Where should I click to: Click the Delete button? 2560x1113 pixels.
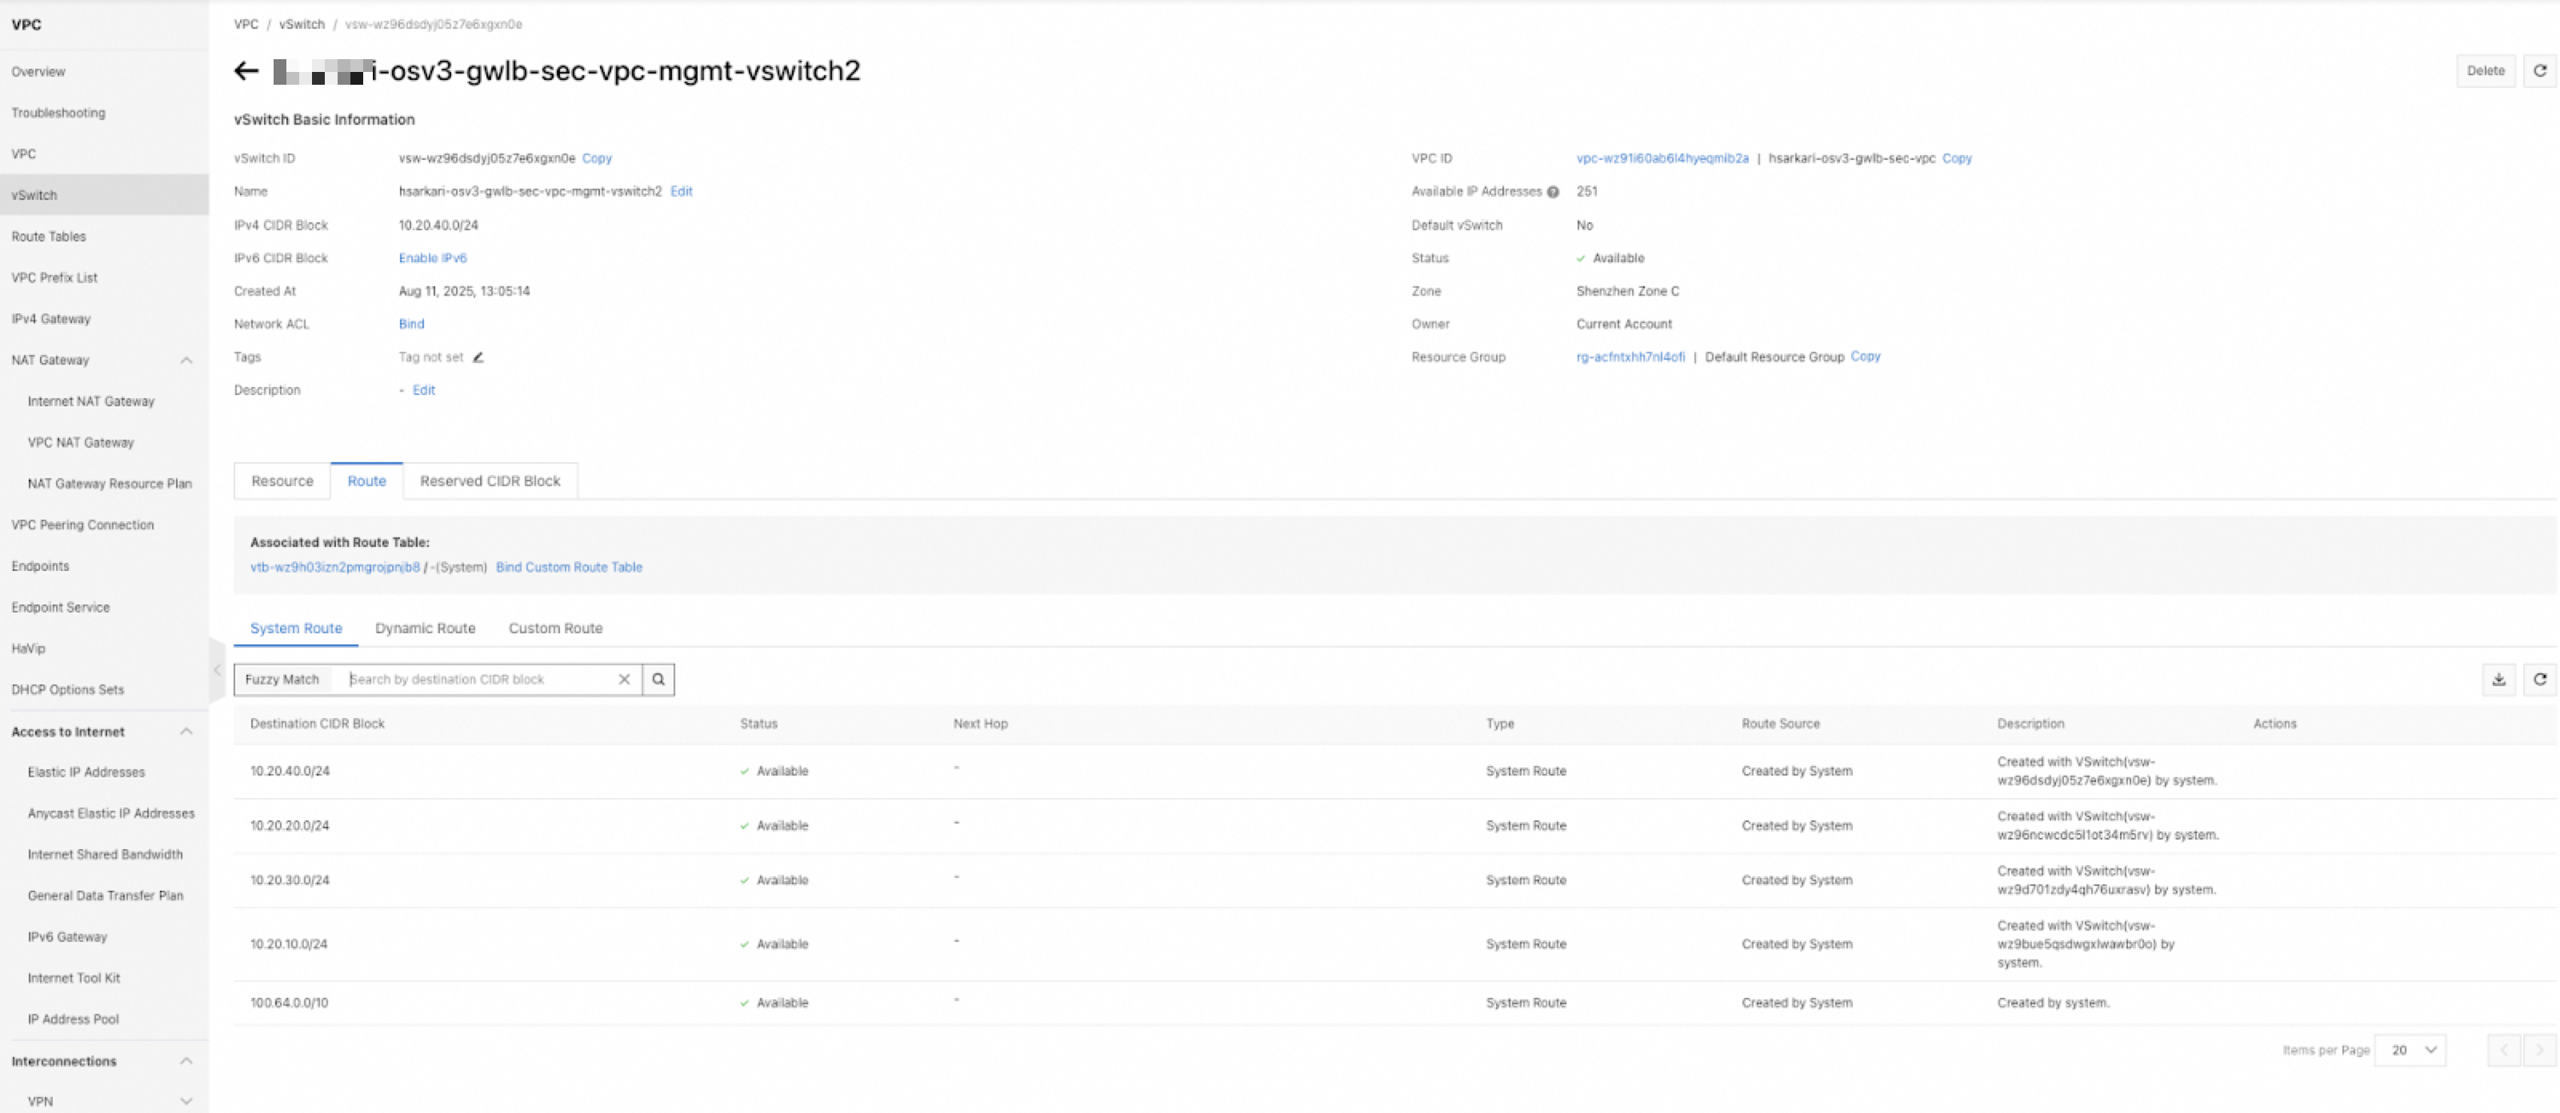pyautogui.click(x=2485, y=71)
